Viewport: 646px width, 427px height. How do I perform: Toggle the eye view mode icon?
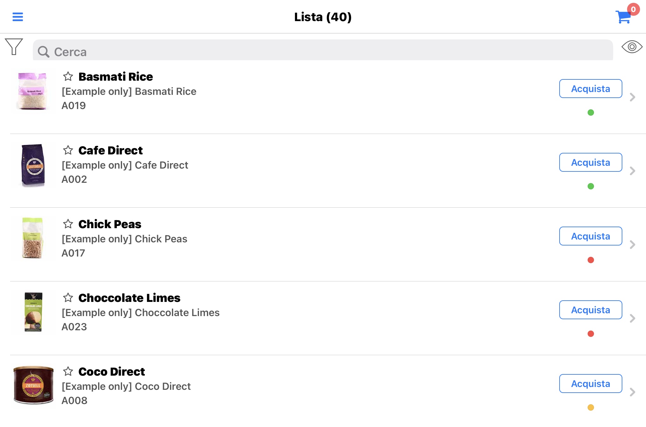tap(632, 47)
